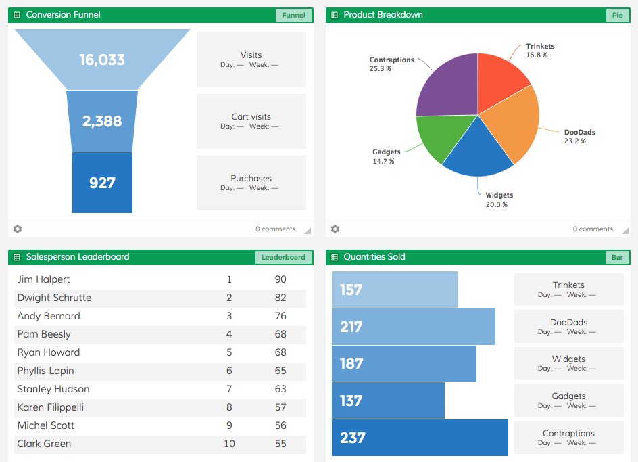Click the Contraptions legend card in Quantities Sold

pyautogui.click(x=569, y=438)
